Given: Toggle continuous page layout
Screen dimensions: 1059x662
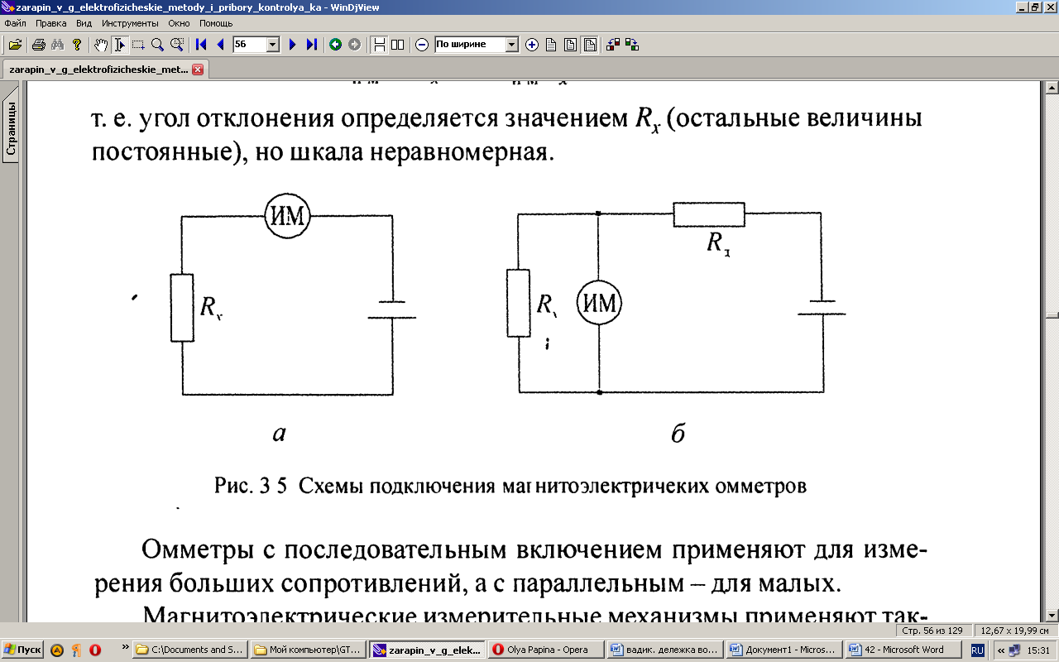Looking at the screenshot, I should (x=379, y=45).
